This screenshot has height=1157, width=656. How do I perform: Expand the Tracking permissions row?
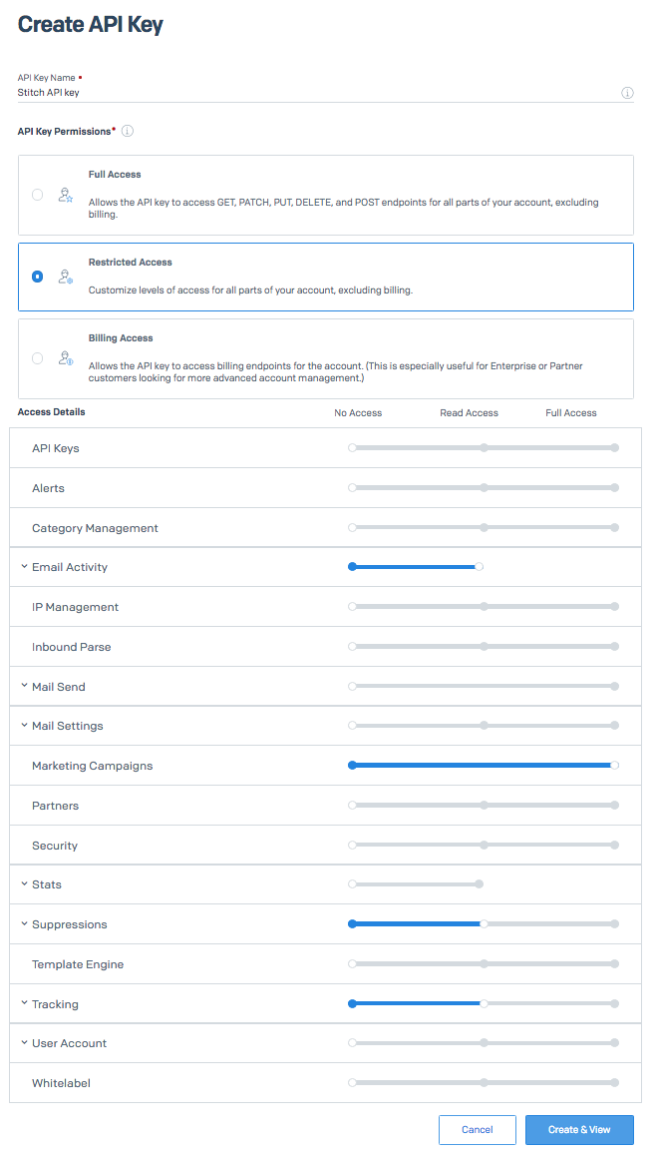point(24,1003)
